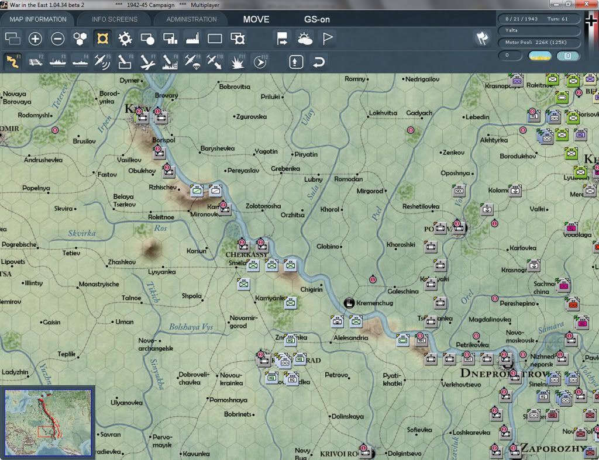Click the Romny town label

[x=355, y=79]
